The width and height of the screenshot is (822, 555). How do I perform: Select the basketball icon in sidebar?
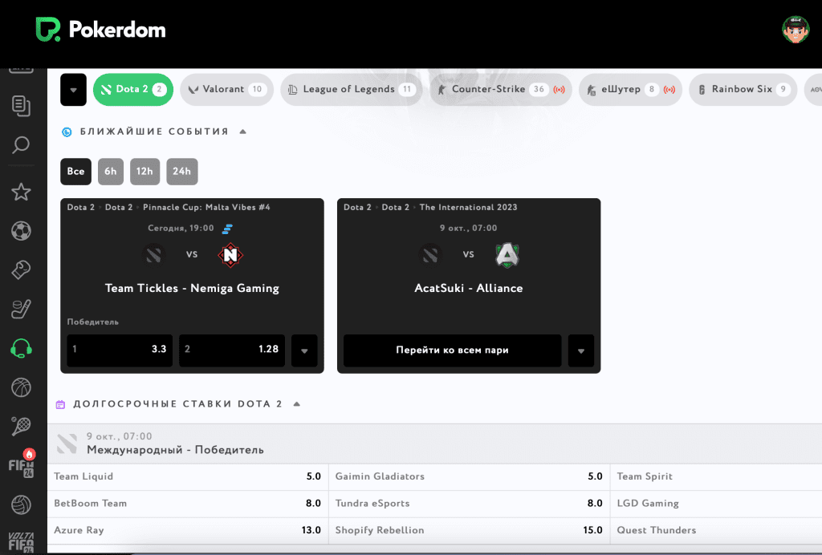pos(21,387)
